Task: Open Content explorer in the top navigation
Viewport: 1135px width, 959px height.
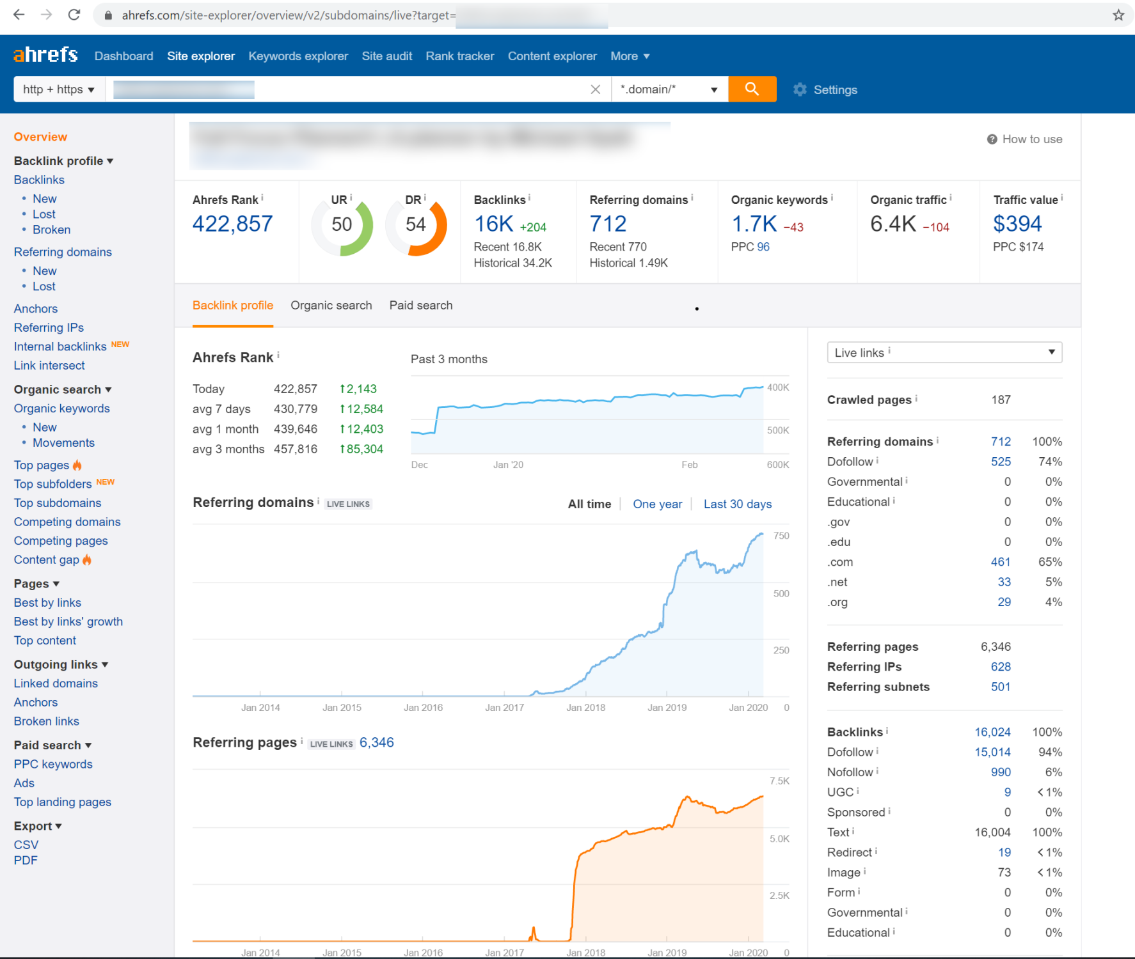Action: click(x=552, y=56)
